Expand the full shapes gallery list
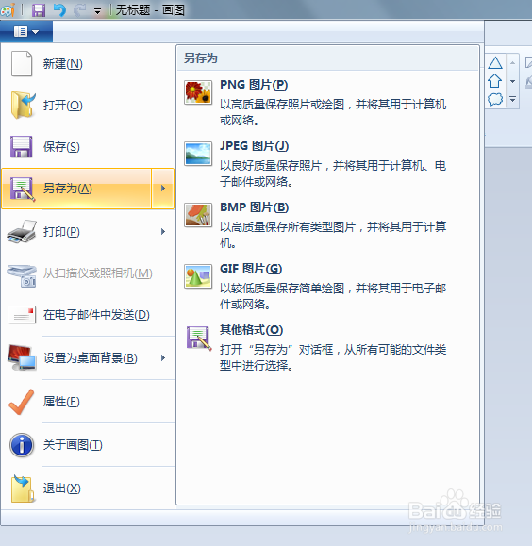This screenshot has width=532, height=546. [x=512, y=99]
